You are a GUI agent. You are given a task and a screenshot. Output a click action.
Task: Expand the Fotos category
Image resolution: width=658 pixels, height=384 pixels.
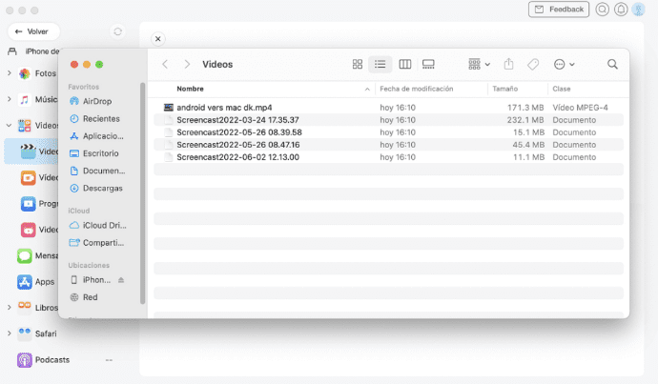tap(10, 73)
